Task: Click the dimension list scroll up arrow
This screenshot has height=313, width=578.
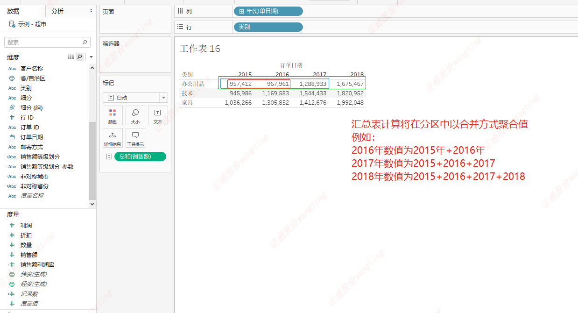Action: [x=92, y=67]
